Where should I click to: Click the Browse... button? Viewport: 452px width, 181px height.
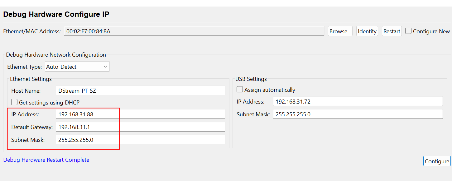pos(340,31)
